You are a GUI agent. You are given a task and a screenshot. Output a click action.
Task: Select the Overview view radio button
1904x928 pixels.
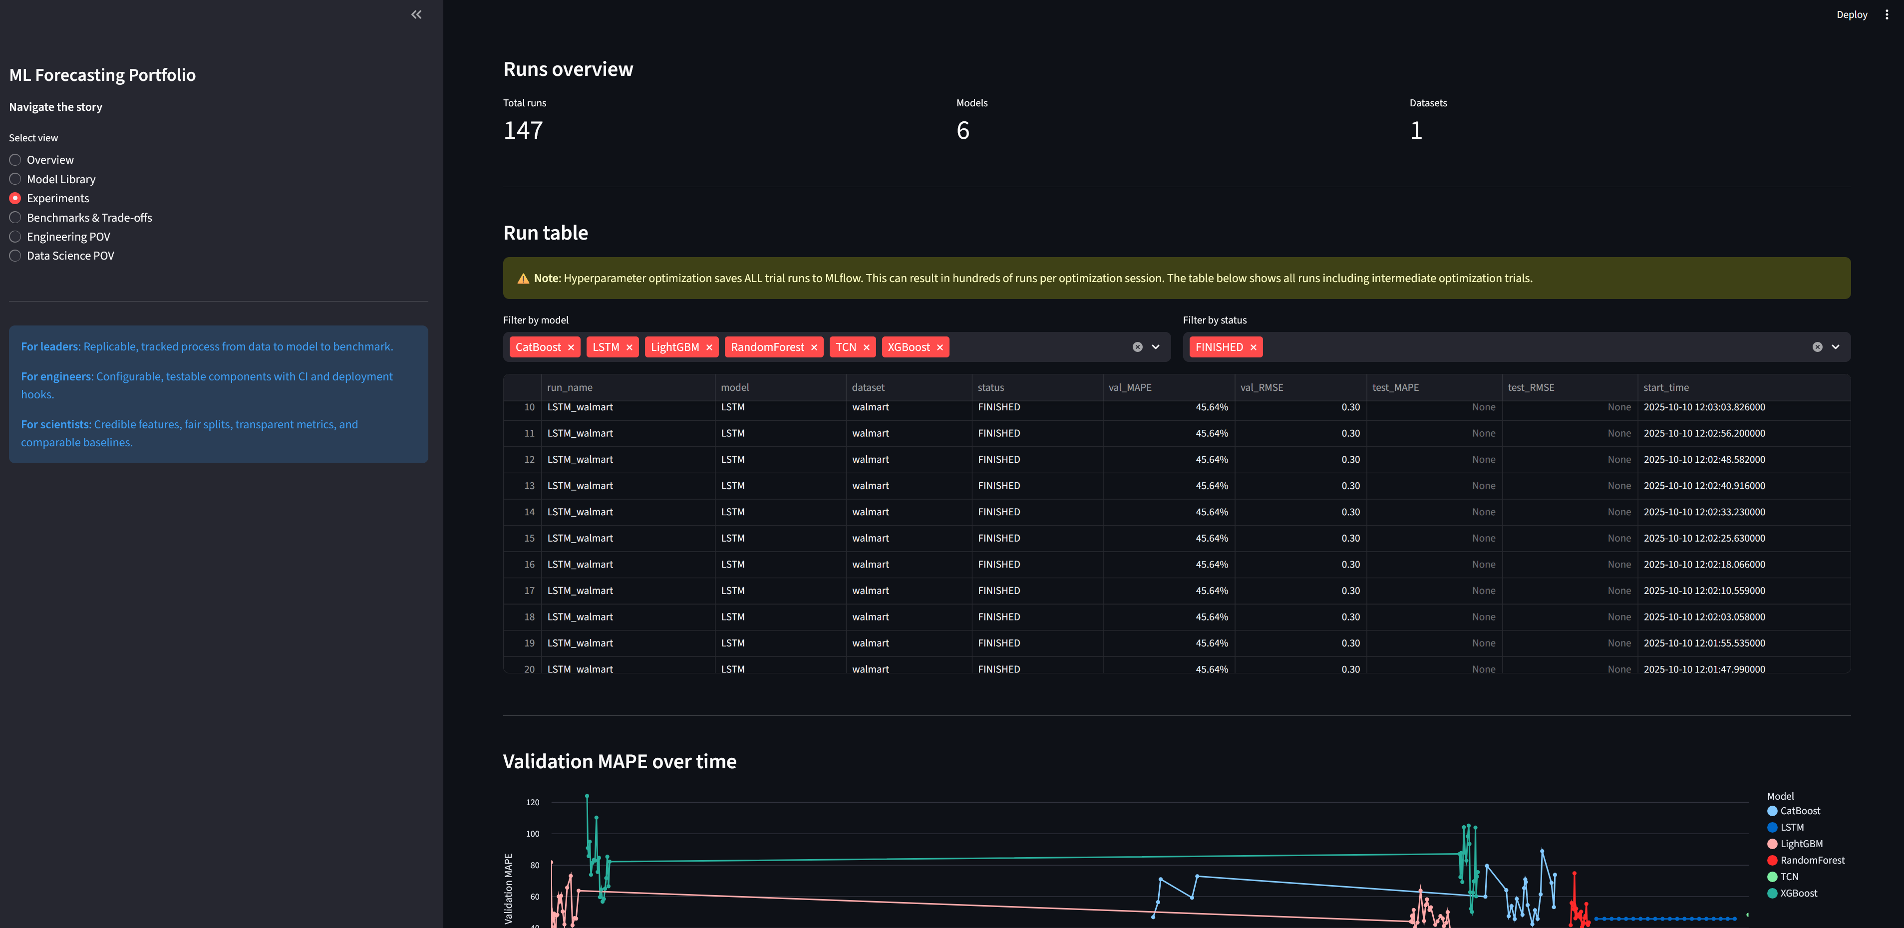click(15, 160)
